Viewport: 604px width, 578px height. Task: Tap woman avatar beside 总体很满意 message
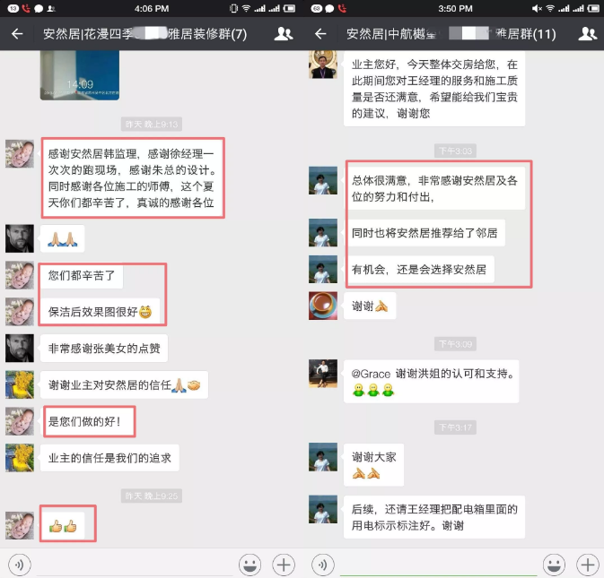pos(323,180)
